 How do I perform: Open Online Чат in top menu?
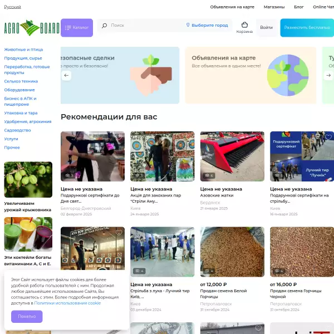coord(323,7)
